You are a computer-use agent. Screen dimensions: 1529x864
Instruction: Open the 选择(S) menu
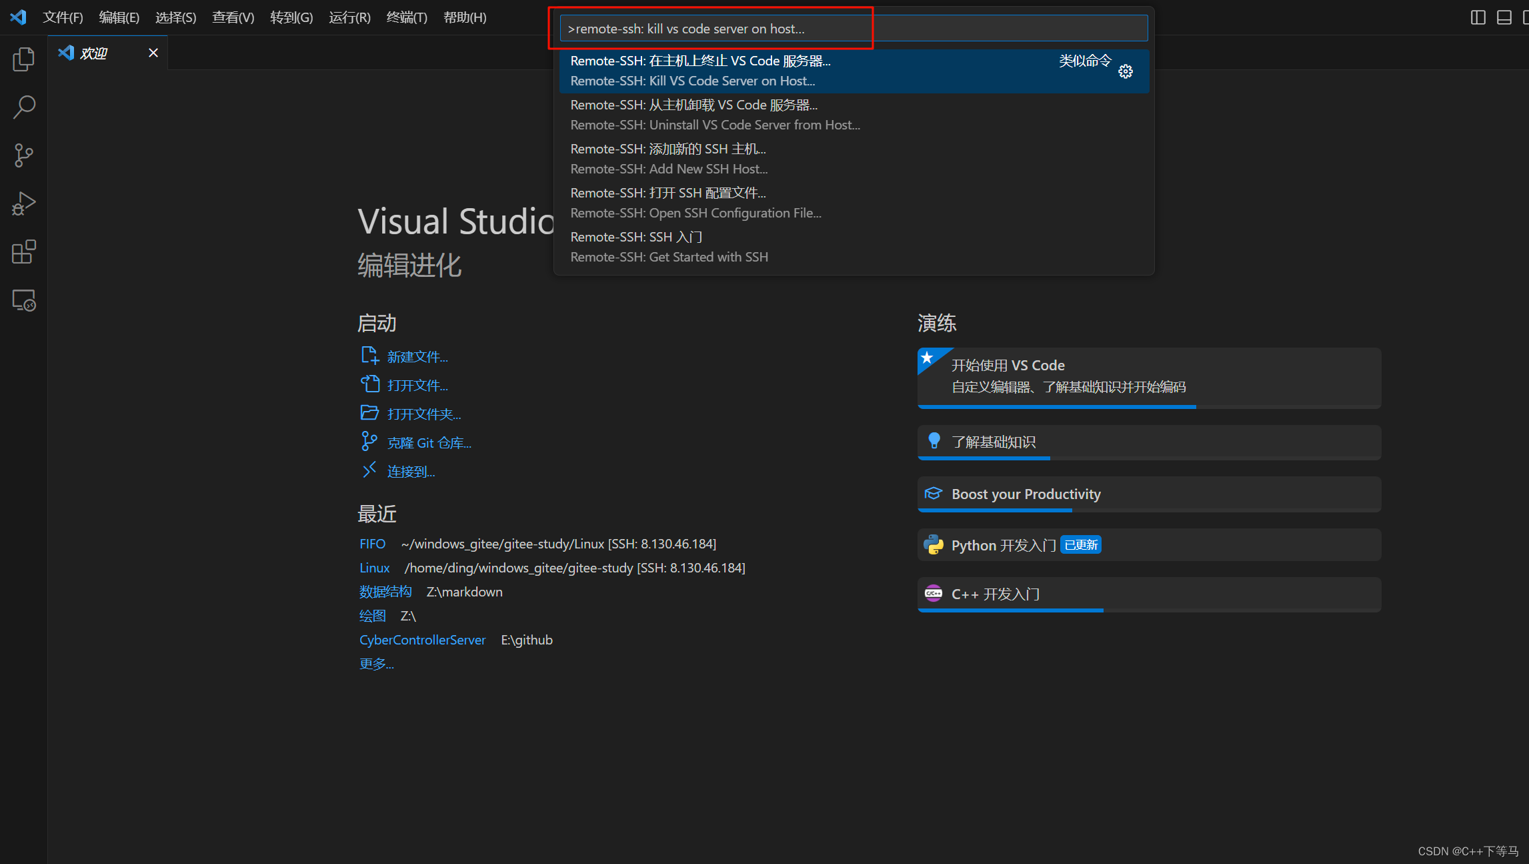175,17
